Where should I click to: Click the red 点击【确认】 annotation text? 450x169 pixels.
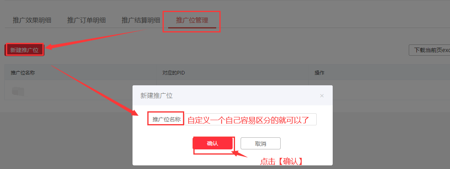pyautogui.click(x=282, y=161)
